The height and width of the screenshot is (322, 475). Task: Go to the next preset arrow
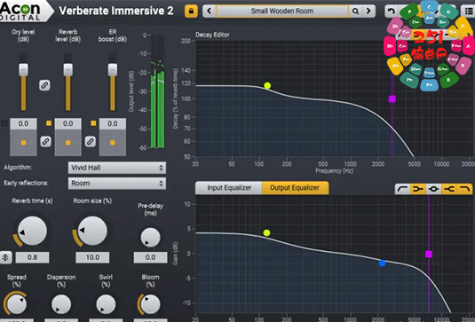click(368, 12)
